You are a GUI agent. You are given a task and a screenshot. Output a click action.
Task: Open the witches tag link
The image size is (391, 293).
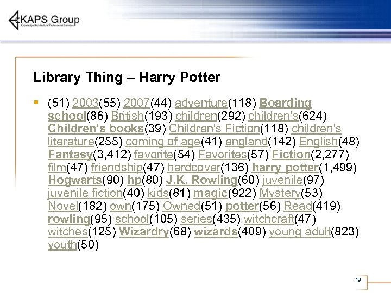(x=68, y=232)
